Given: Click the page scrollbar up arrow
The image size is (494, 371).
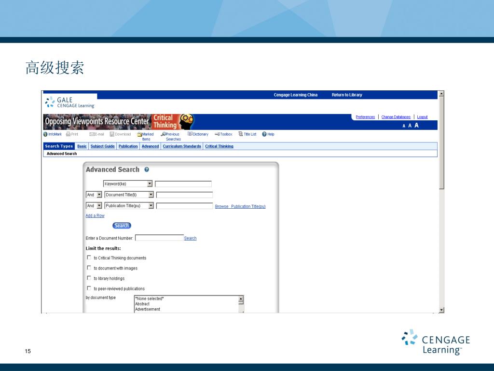Looking at the screenshot, I should (441, 94).
